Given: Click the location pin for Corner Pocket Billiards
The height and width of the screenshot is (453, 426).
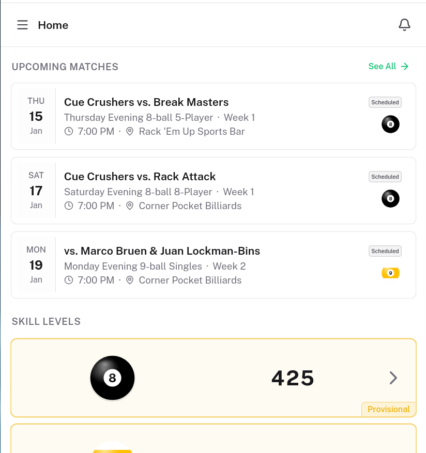Looking at the screenshot, I should (x=129, y=206).
